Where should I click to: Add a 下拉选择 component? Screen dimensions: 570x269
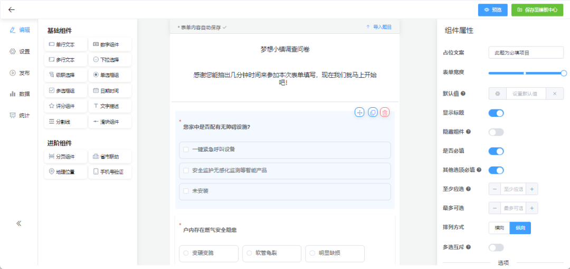(x=110, y=60)
